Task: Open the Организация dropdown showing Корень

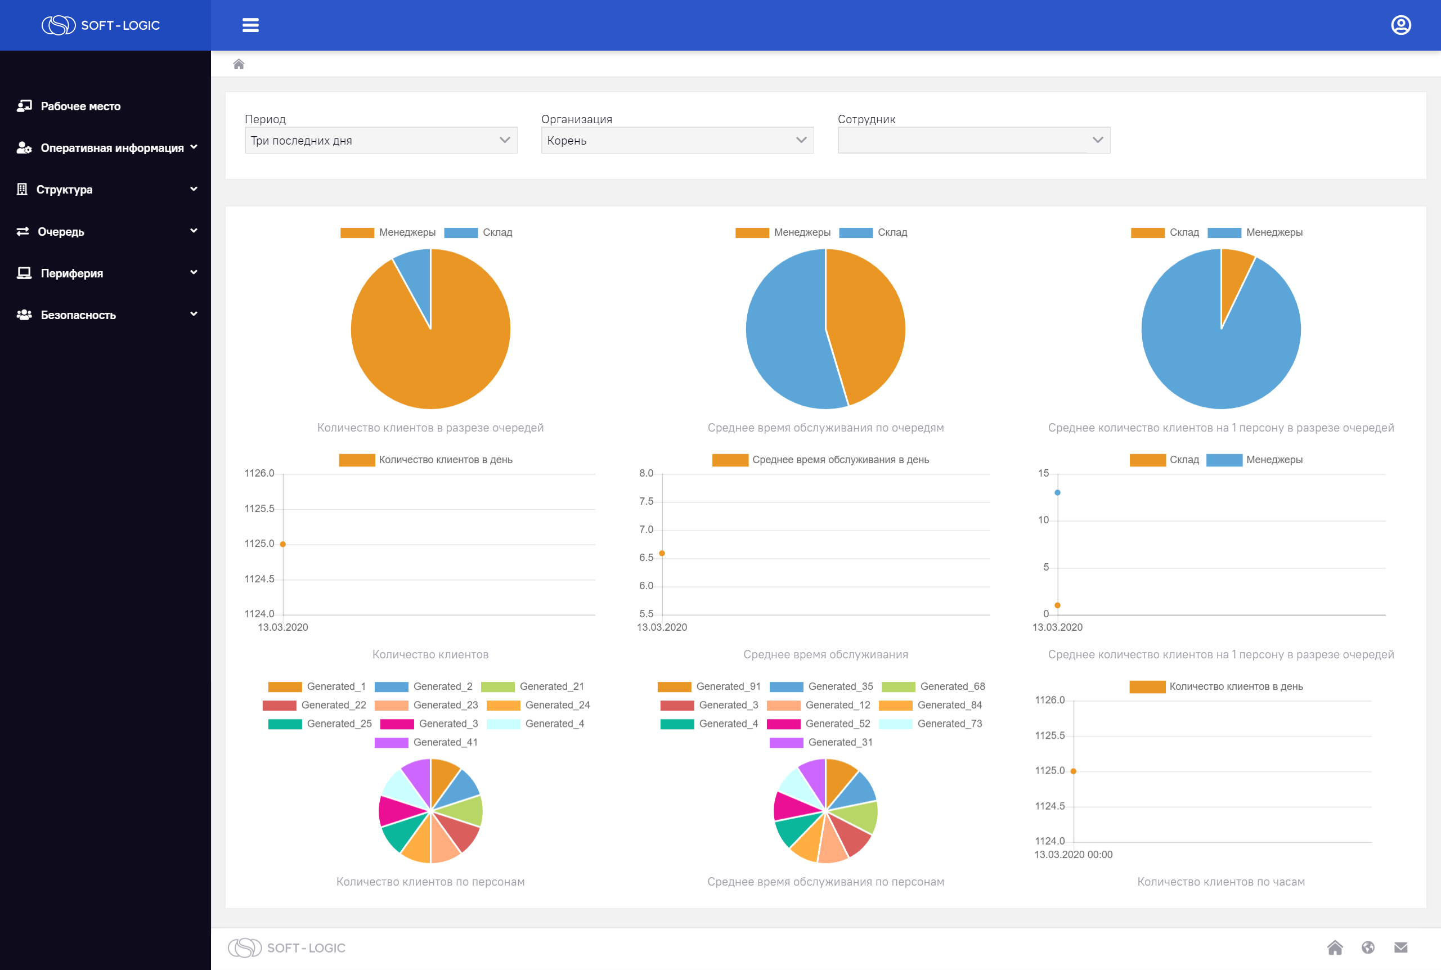Action: [677, 141]
